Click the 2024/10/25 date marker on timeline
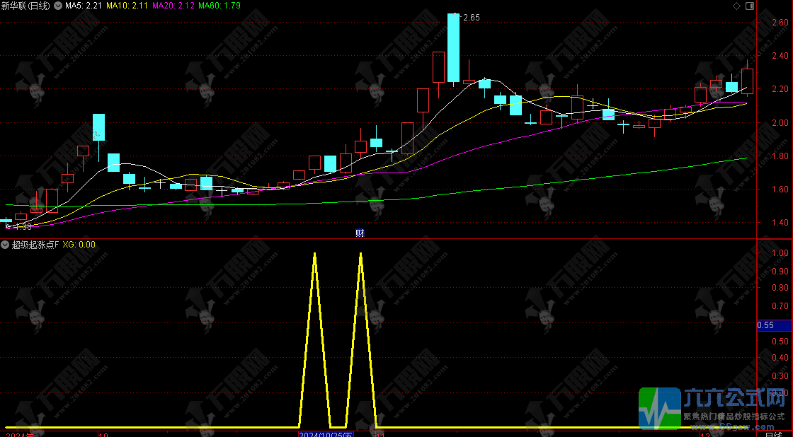This screenshot has width=793, height=437. point(326,433)
